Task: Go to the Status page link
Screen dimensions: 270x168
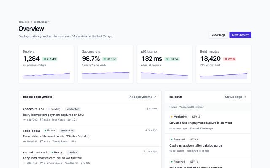Action: point(235,97)
